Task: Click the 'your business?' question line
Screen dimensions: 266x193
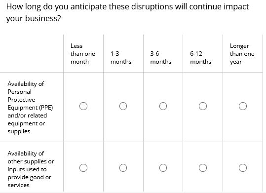Action: click(x=34, y=18)
